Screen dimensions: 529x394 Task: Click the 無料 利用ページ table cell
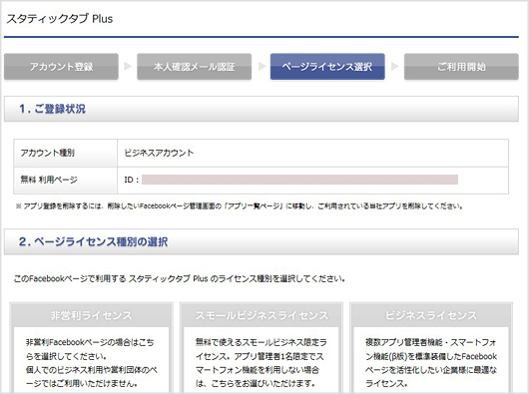(x=66, y=181)
